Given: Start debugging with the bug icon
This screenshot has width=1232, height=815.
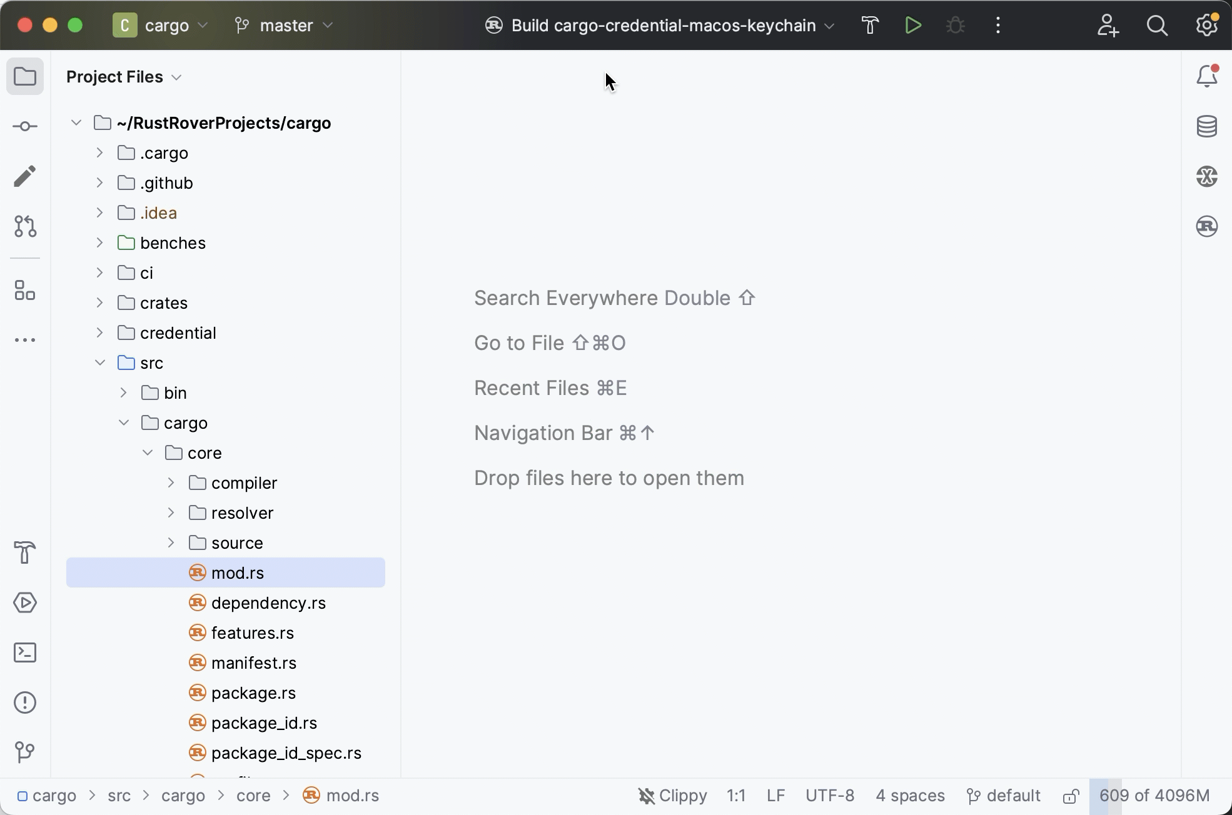Looking at the screenshot, I should click(x=955, y=25).
